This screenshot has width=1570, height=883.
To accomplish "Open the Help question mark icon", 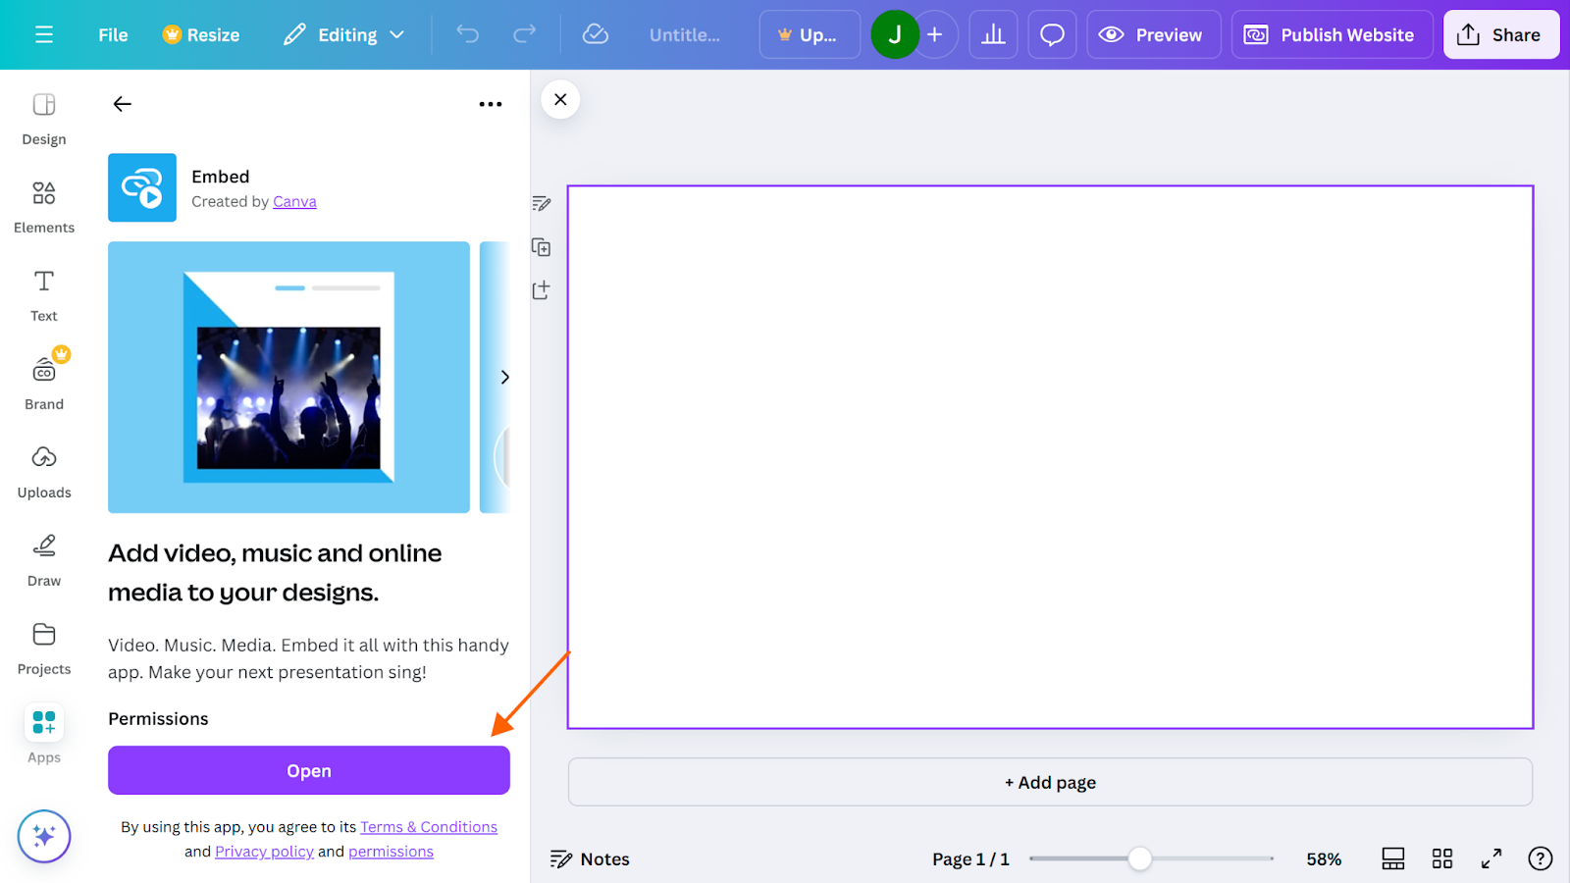I will (x=1540, y=858).
